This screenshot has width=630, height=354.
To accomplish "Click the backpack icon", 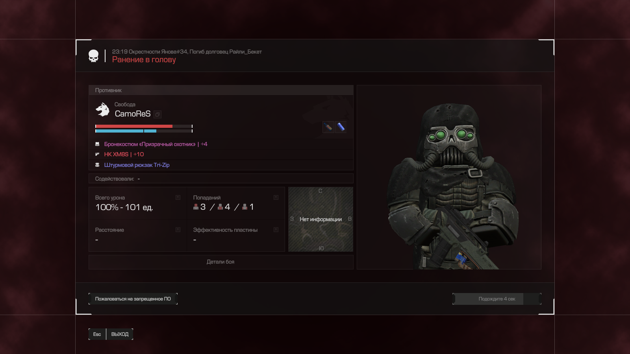I will 97,165.
